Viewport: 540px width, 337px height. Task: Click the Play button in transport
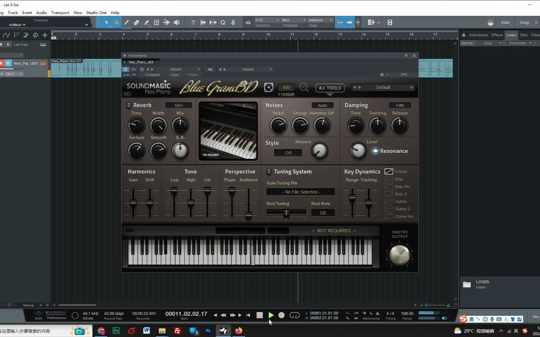click(x=271, y=315)
